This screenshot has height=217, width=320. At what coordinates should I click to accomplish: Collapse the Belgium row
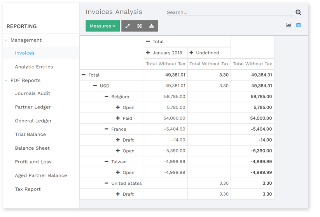pyautogui.click(x=107, y=96)
